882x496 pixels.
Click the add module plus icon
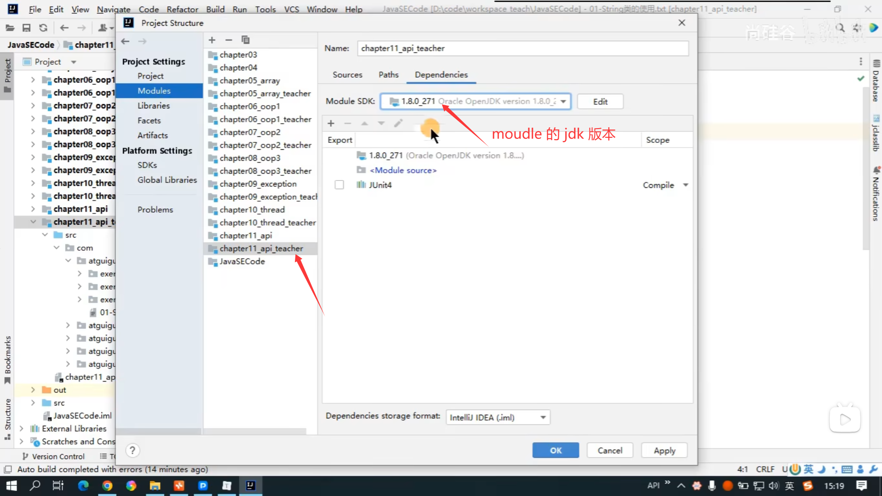tap(212, 40)
